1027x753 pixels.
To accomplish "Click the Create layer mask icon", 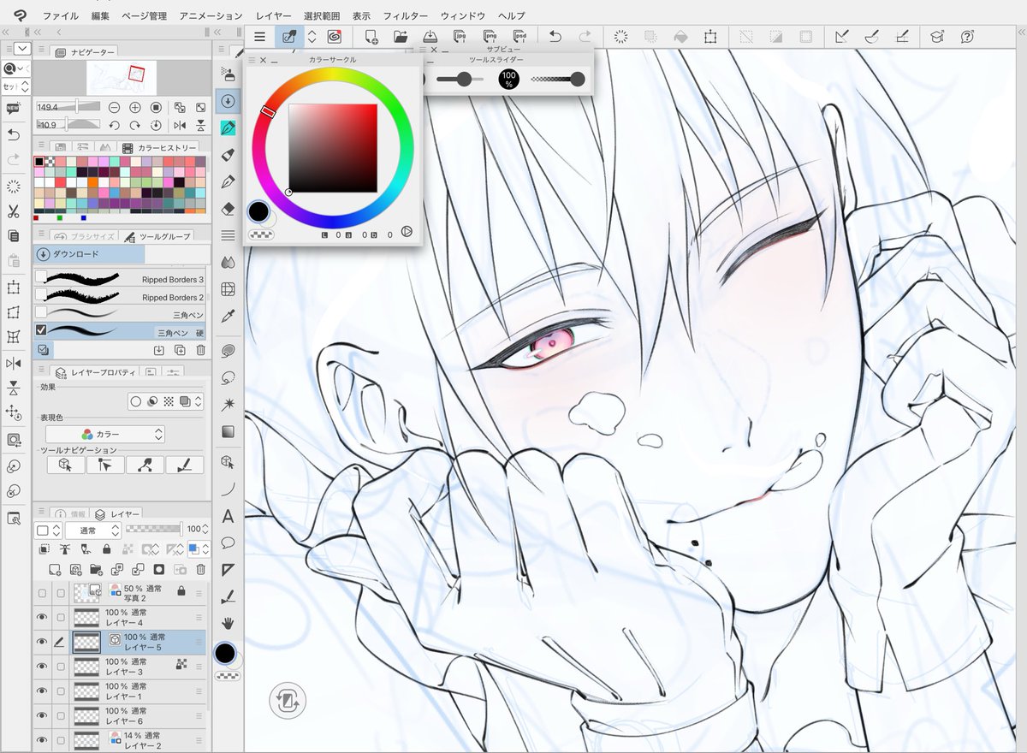I will (x=158, y=569).
